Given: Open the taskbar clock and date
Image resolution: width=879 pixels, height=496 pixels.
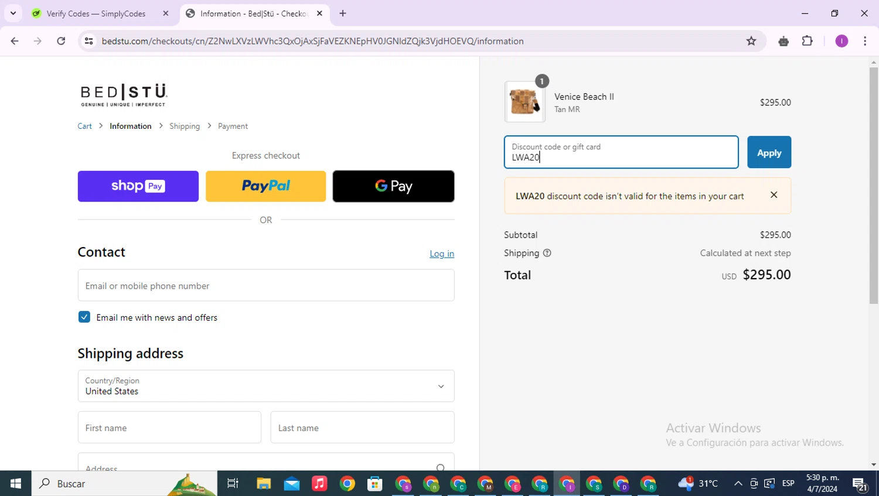Looking at the screenshot, I should point(822,484).
